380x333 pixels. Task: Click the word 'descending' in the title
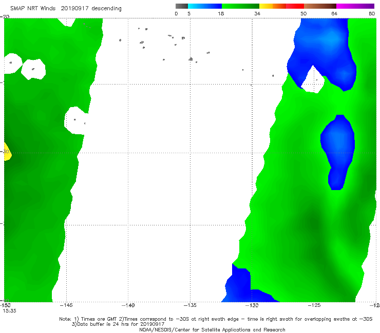tap(106, 9)
